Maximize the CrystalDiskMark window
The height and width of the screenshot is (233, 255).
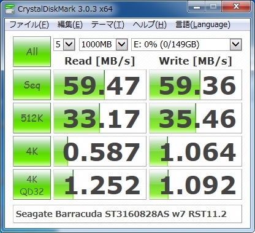point(213,7)
